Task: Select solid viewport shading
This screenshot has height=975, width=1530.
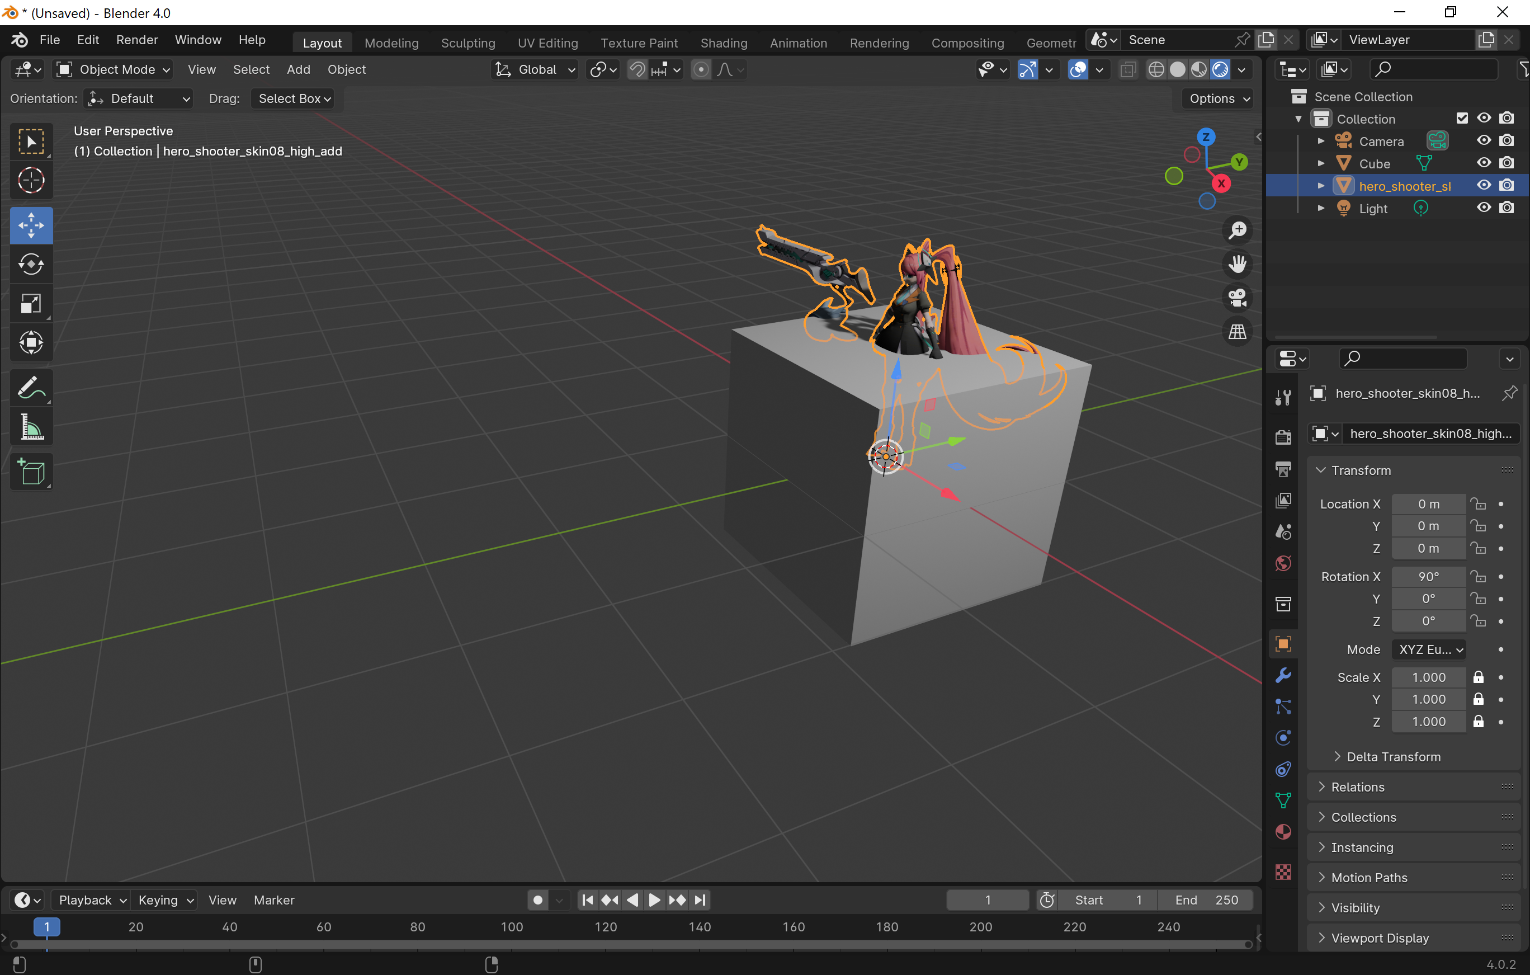Action: pos(1177,69)
